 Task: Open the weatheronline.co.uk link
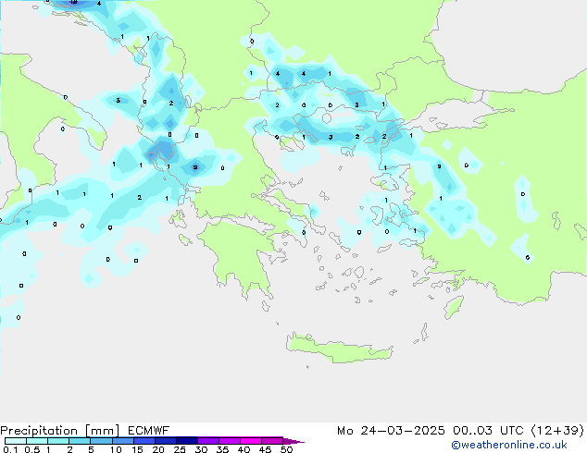(509, 445)
